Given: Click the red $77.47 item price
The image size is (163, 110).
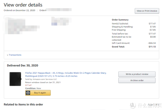Looking at the screenshot, I should [28, 85].
